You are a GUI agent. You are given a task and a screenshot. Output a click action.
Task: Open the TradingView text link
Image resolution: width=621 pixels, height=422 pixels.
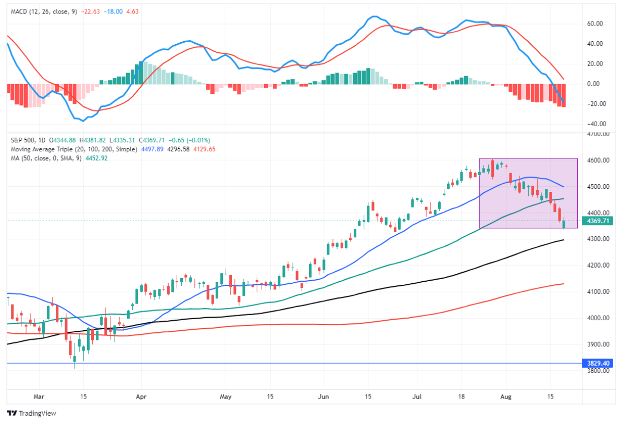(x=38, y=413)
